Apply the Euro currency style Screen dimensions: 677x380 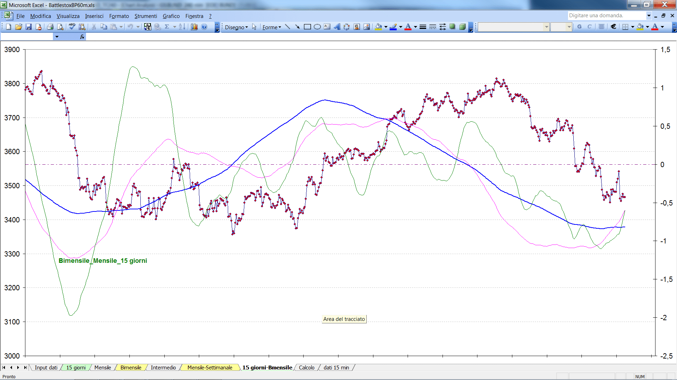614,27
